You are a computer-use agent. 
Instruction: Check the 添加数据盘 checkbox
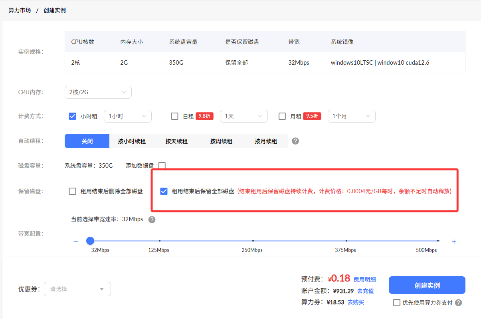162,165
